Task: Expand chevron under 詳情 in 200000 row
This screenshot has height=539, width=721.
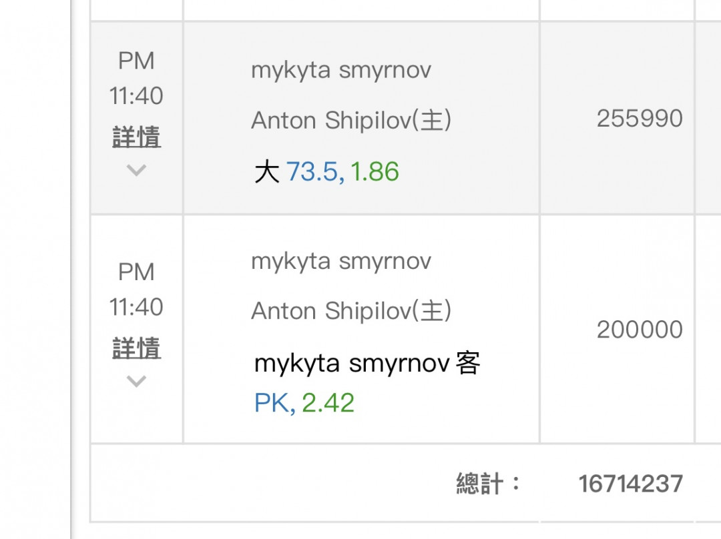Action: click(136, 382)
